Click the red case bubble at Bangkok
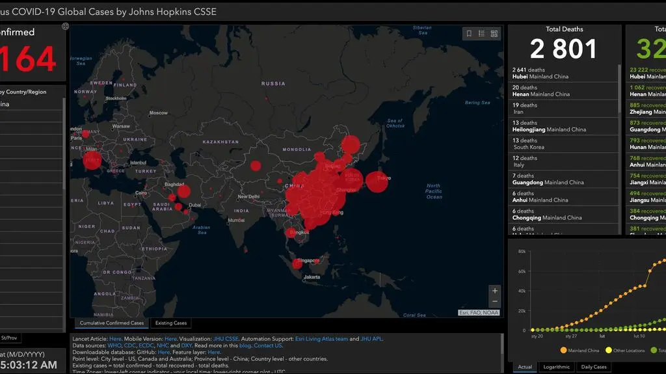This screenshot has width=666, height=374. [291, 232]
